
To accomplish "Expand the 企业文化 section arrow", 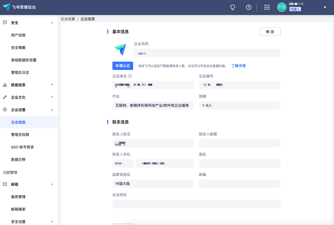I will pos(52,97).
